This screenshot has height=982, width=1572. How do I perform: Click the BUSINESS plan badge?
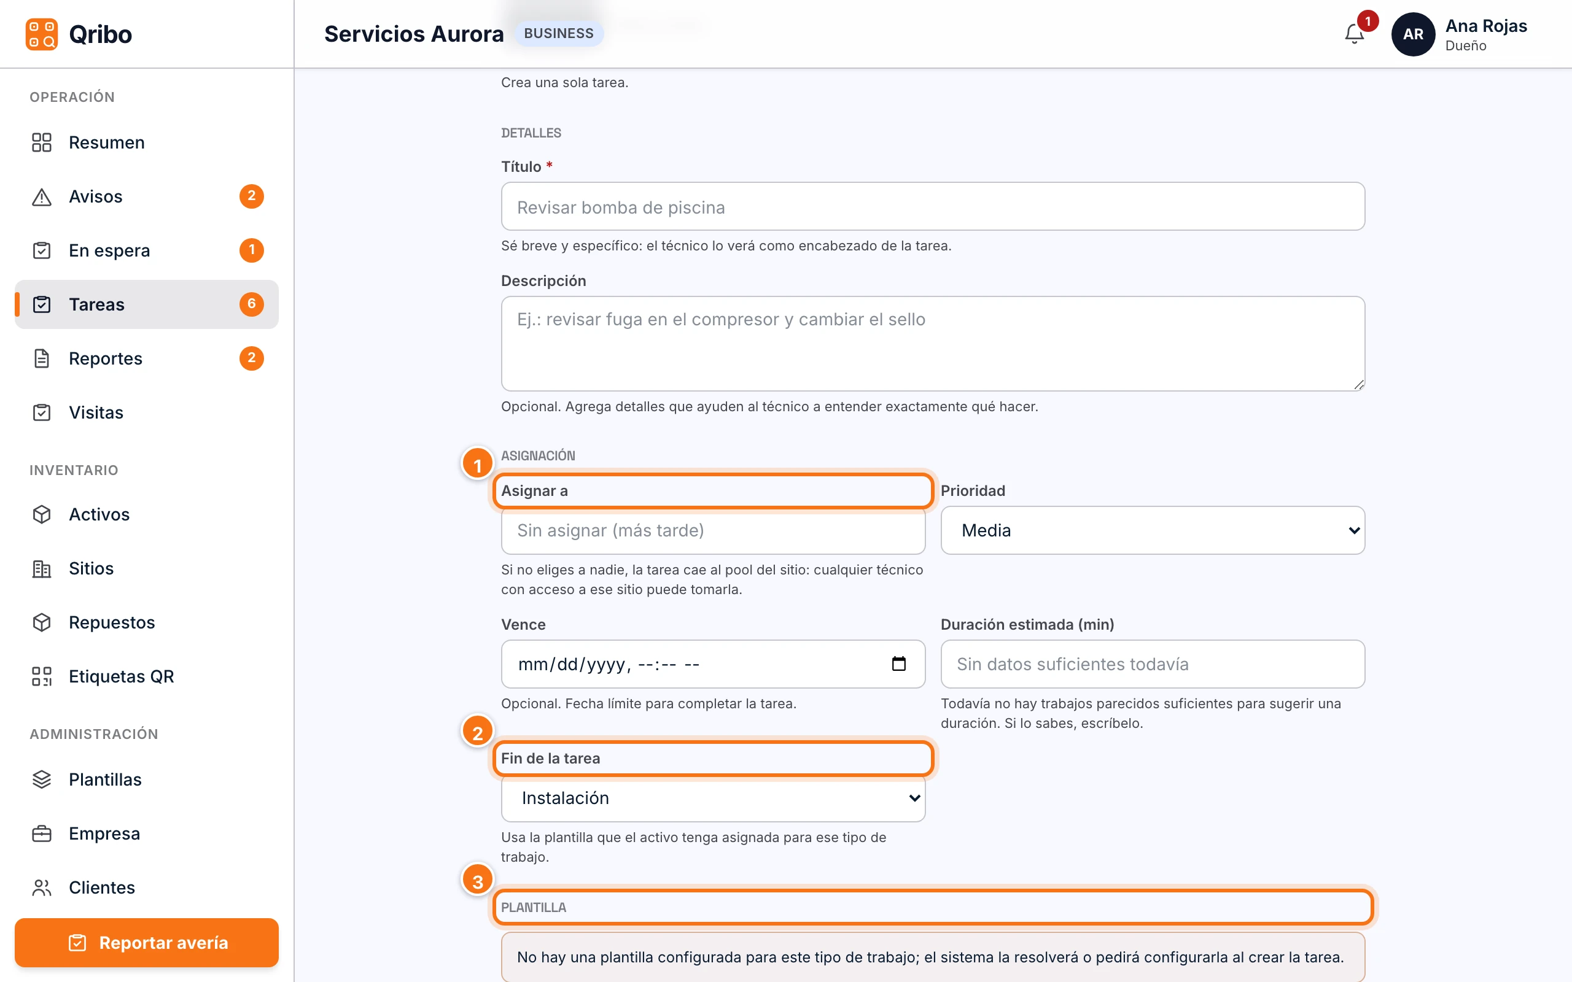tap(559, 33)
